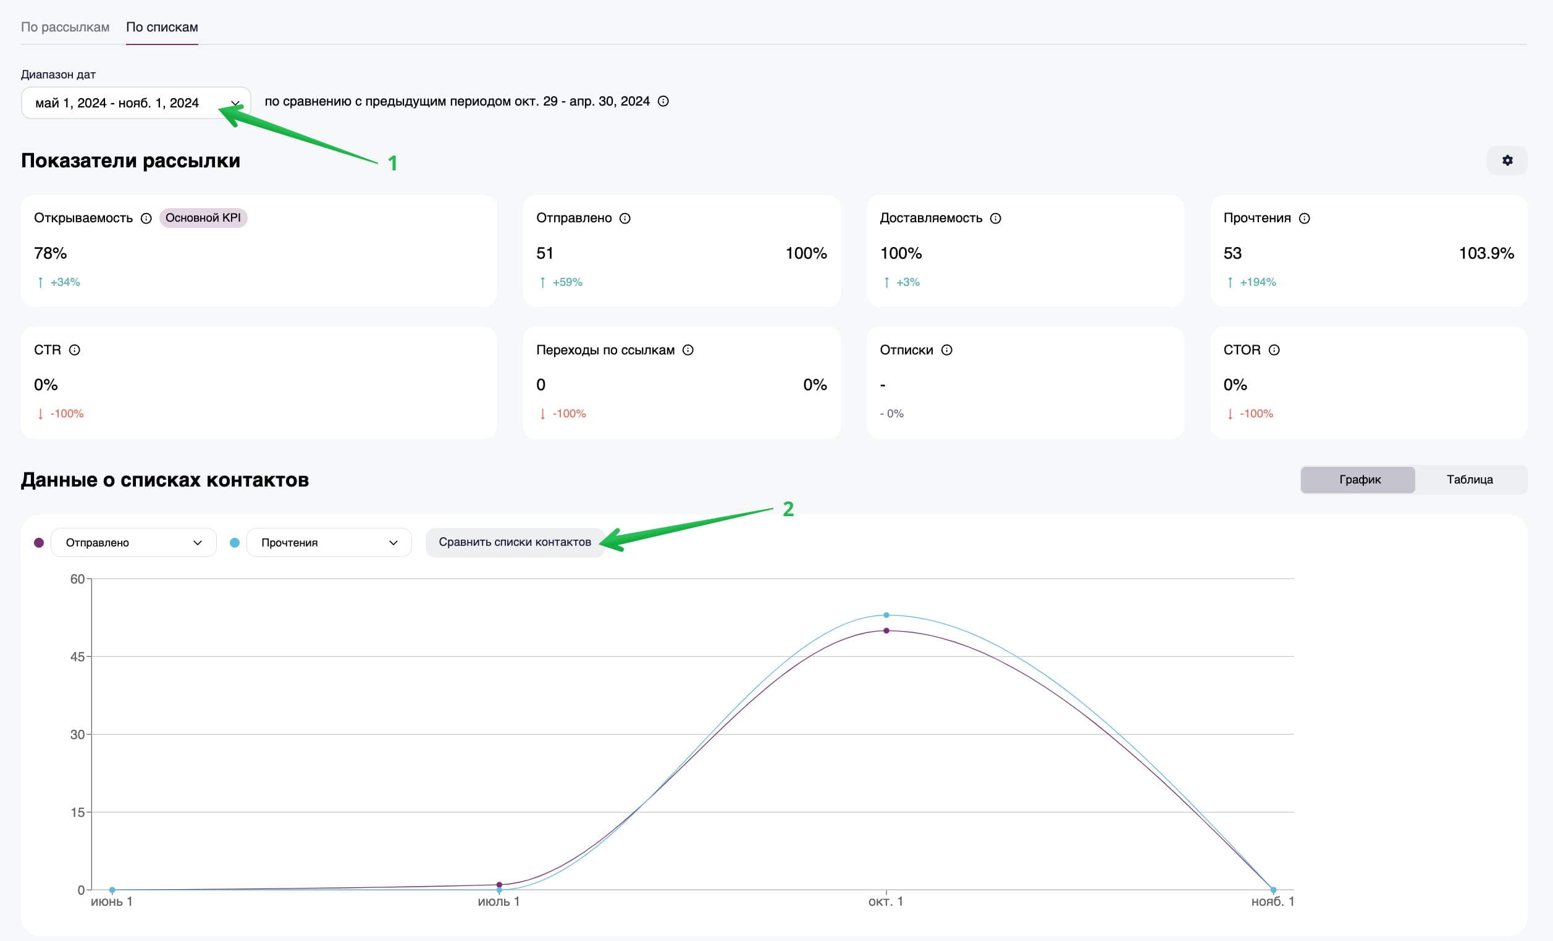Click the purple data point at окт. 1
The image size is (1553, 941).
[x=886, y=630]
